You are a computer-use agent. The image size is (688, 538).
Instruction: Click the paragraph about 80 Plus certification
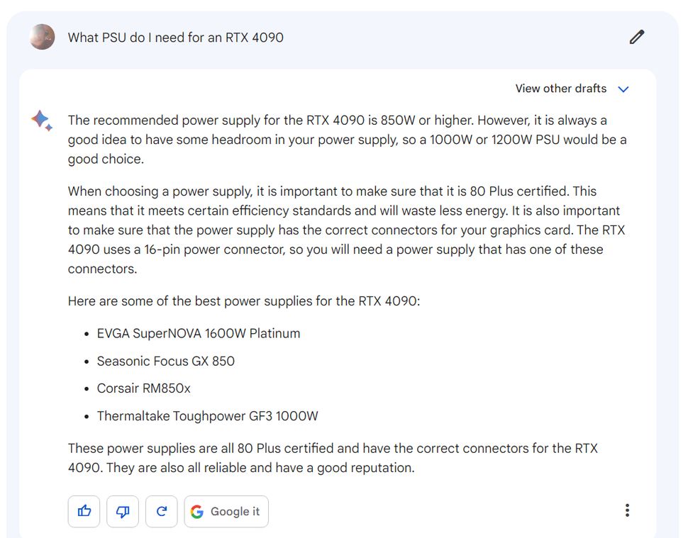pos(346,230)
